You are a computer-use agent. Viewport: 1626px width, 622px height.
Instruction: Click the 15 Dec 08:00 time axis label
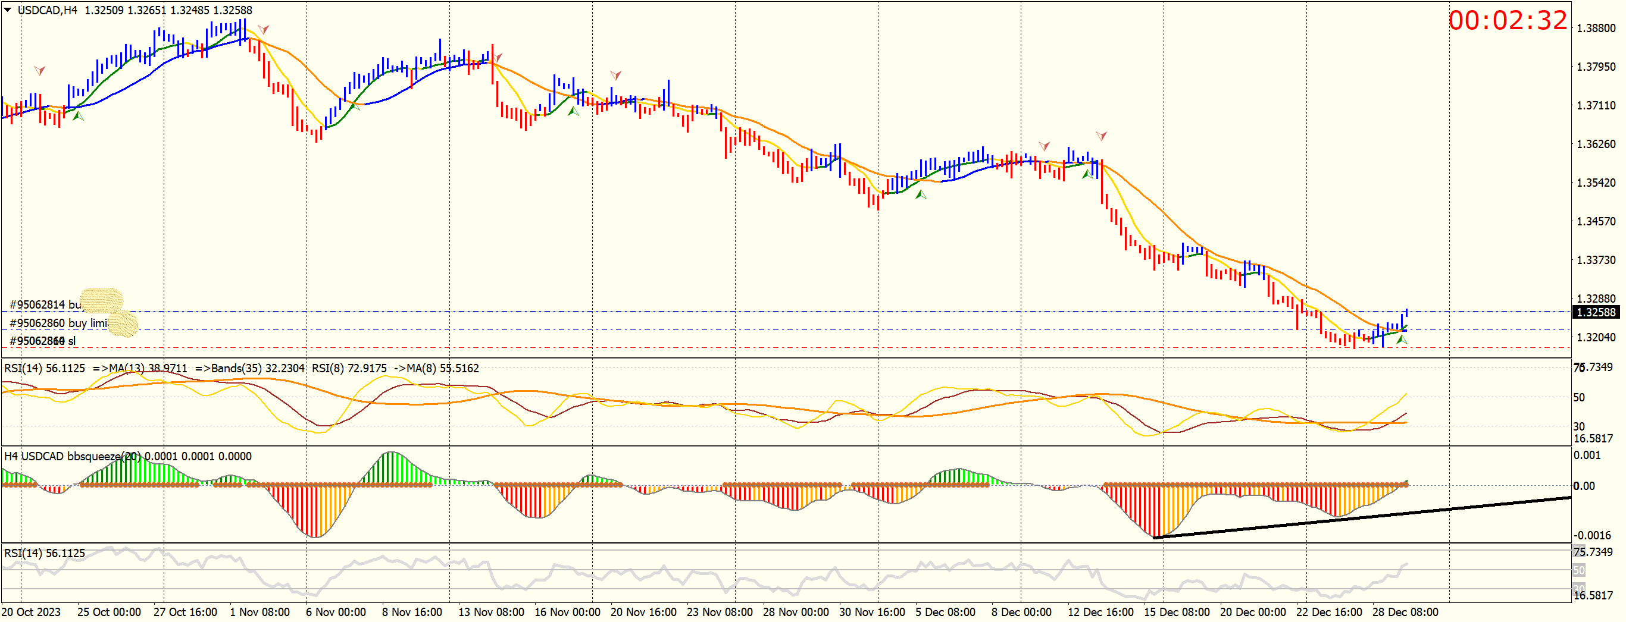tap(1177, 612)
